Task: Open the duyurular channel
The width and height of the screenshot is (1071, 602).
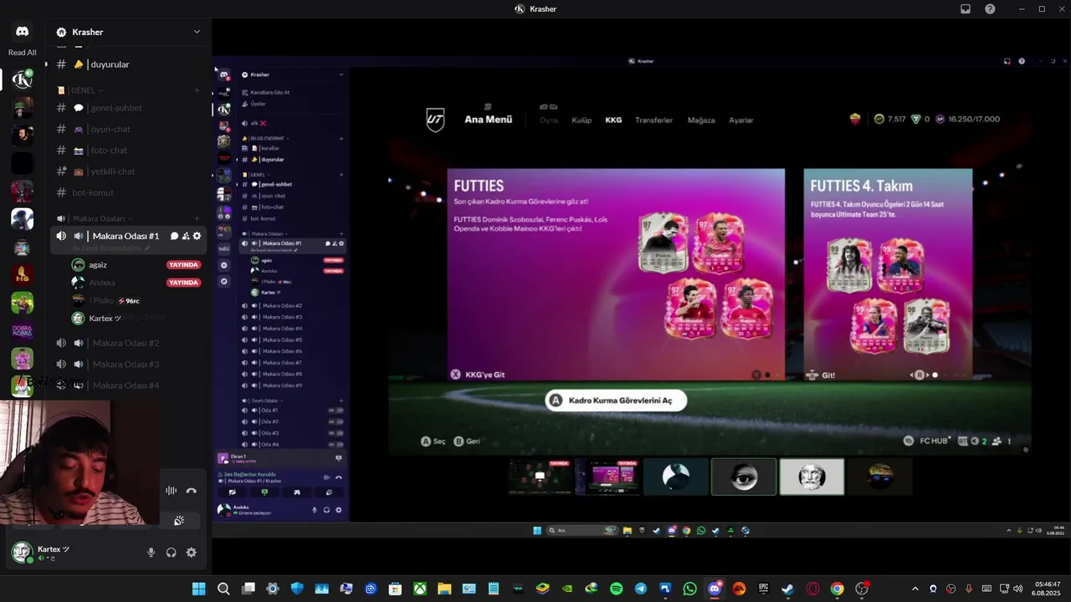Action: click(129, 64)
